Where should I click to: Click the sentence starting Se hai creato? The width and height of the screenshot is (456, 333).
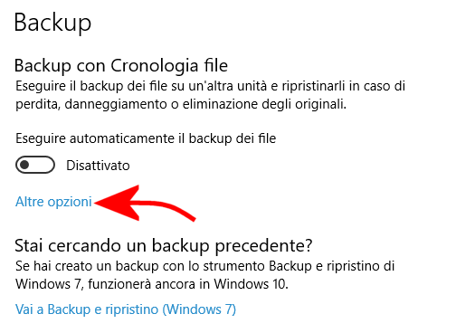(204, 266)
